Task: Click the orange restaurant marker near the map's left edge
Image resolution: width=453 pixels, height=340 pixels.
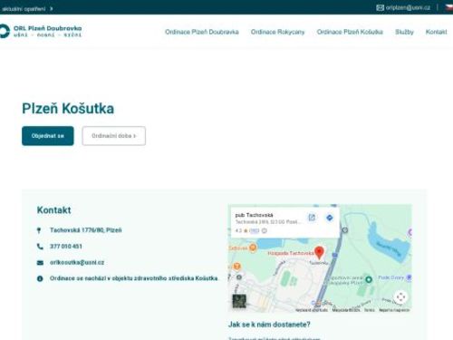Action: (237, 267)
